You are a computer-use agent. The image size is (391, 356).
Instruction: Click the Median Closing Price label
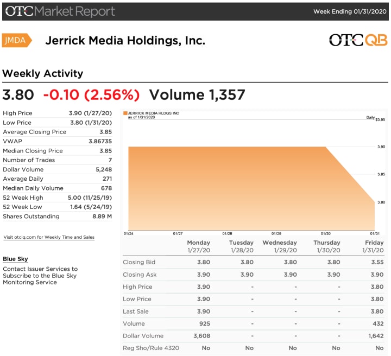click(x=33, y=151)
